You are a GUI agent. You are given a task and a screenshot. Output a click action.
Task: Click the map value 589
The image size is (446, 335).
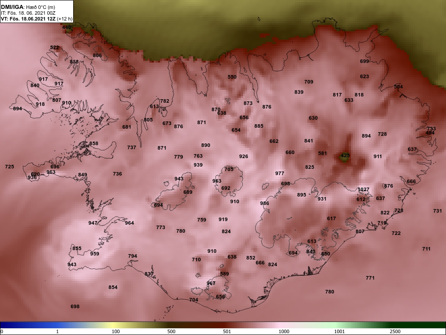[x=224, y=274]
